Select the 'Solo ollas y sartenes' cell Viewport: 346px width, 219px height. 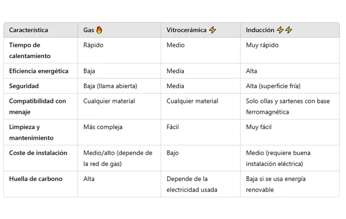point(288,106)
